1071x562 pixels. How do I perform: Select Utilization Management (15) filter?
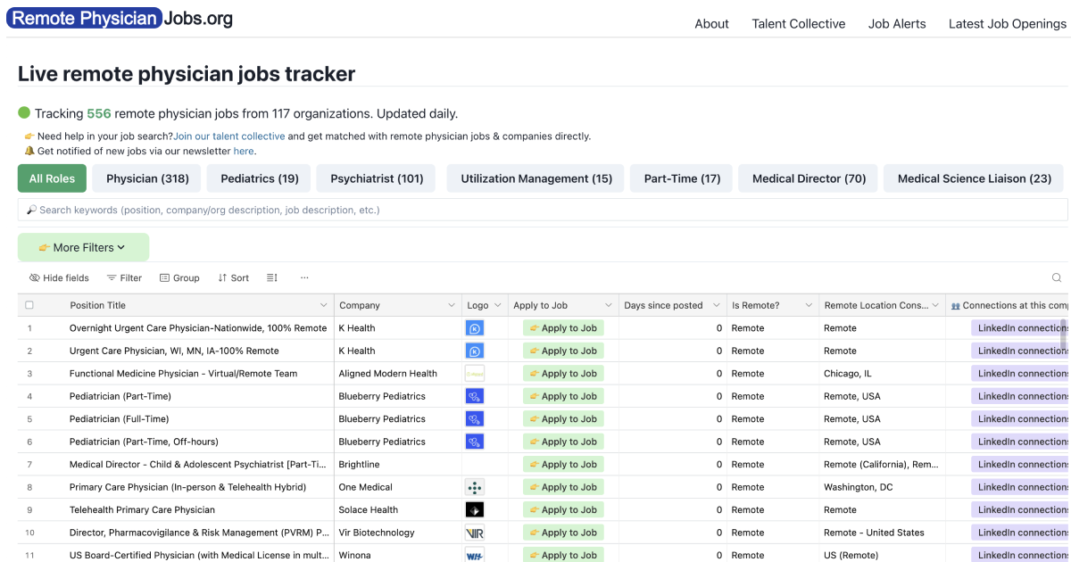tap(536, 178)
